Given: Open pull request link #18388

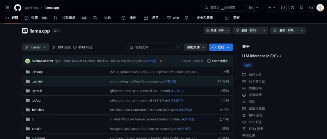Looking at the screenshot, I should [x=170, y=81].
